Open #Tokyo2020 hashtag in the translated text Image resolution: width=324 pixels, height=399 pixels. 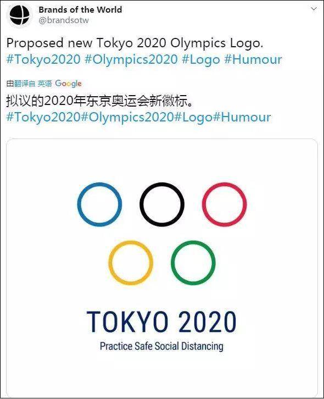coord(43,117)
